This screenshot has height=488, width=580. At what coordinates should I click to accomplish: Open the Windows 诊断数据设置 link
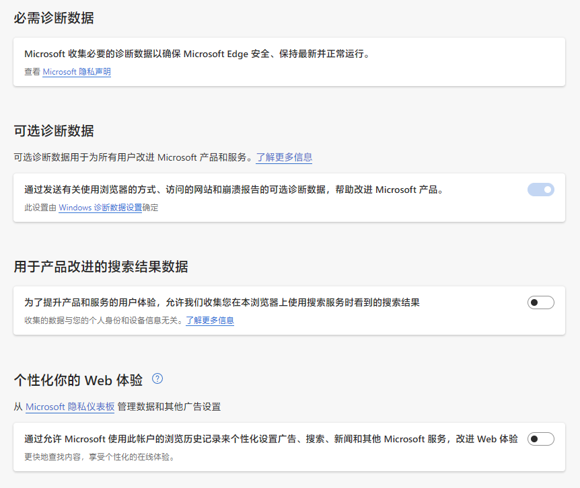click(x=100, y=208)
